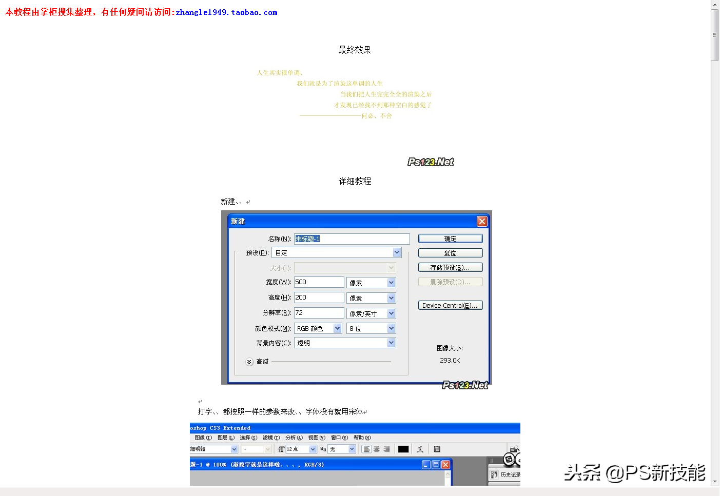Click the red X on the 新建 dialog
This screenshot has width=720, height=496.
(x=482, y=221)
